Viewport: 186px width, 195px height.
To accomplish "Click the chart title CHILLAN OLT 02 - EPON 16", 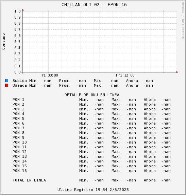I will [94, 5].
